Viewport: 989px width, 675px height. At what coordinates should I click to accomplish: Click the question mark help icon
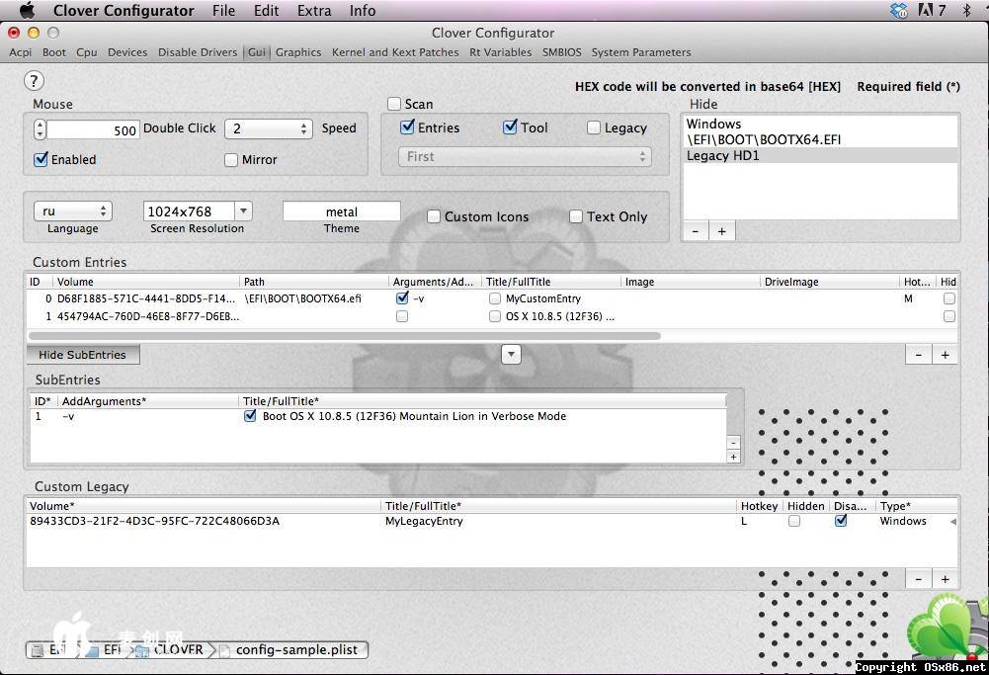click(34, 81)
